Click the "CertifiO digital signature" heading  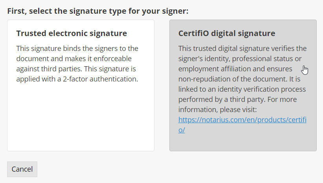(227, 33)
